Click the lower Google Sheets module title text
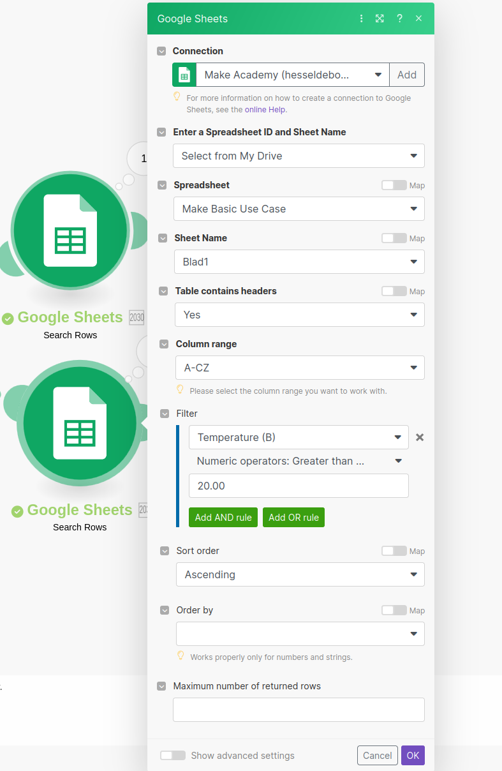This screenshot has height=771, width=502. pos(80,510)
